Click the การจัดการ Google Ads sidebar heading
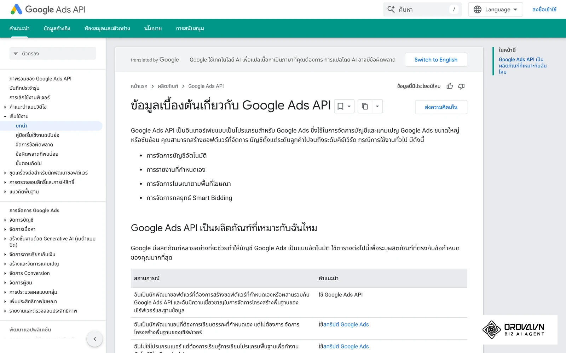 coord(34,210)
